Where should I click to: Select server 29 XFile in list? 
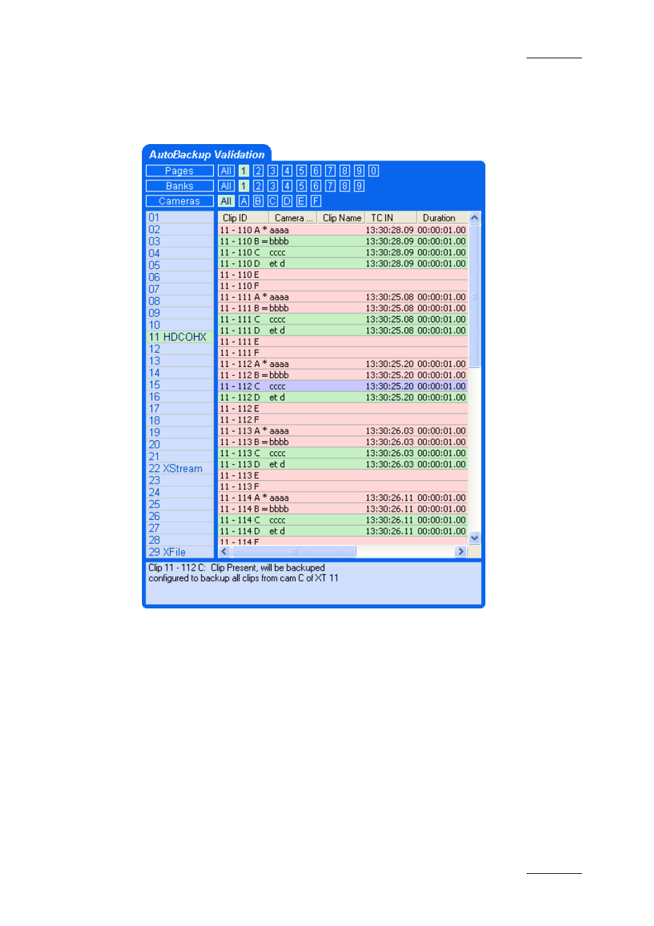click(x=180, y=553)
